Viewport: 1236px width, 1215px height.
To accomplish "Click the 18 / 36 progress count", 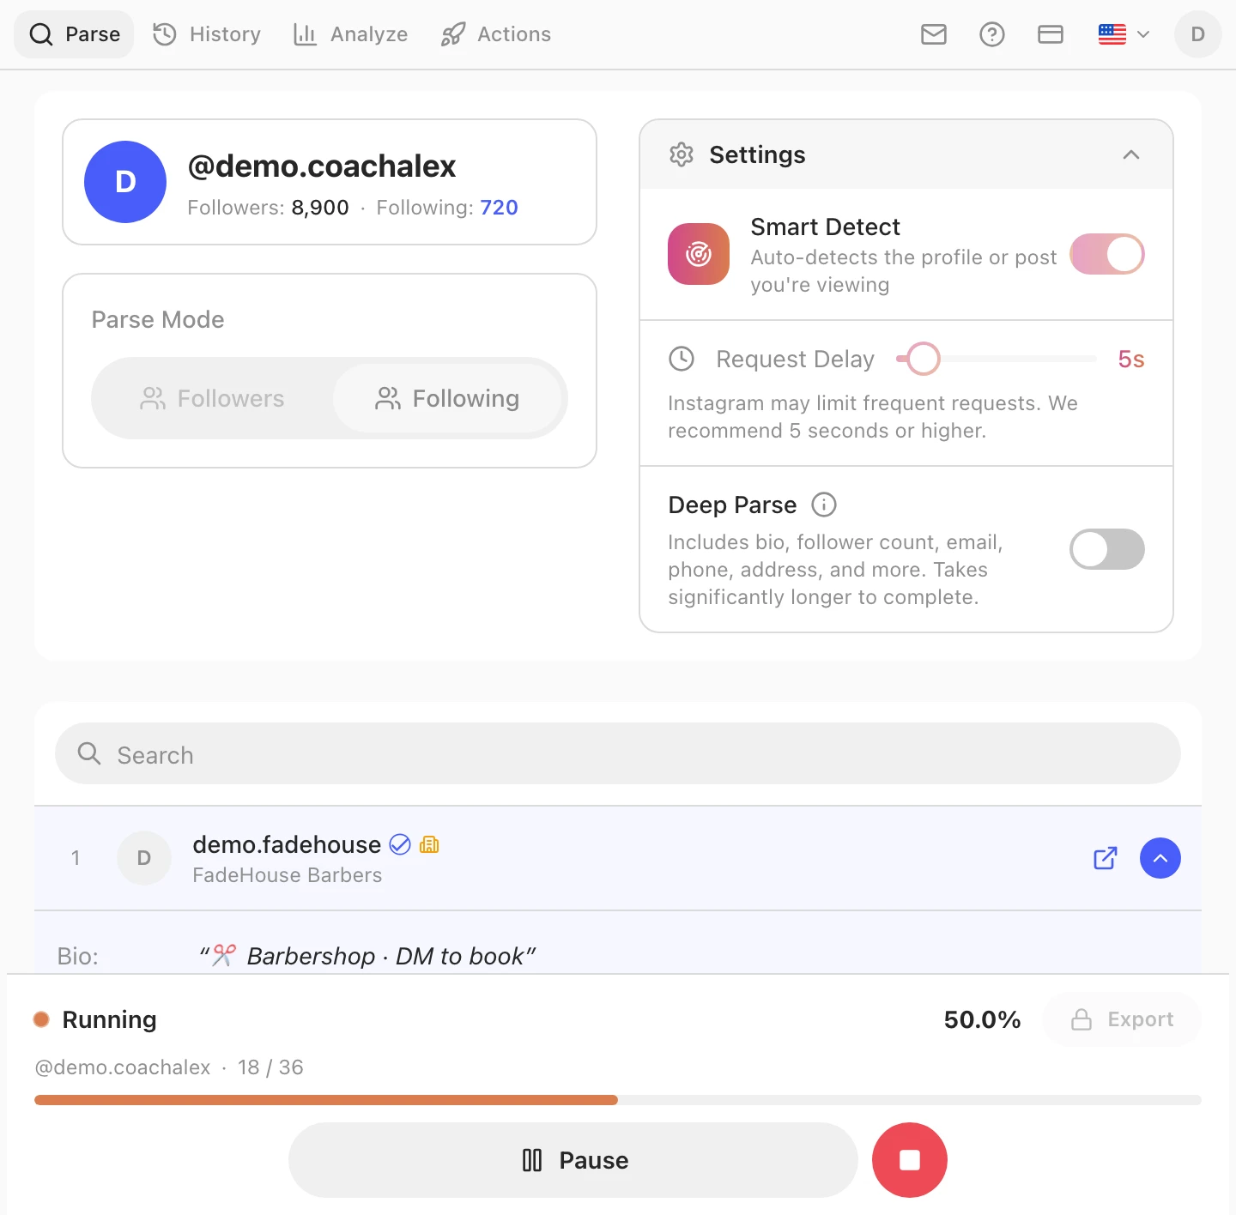I will [x=270, y=1067].
